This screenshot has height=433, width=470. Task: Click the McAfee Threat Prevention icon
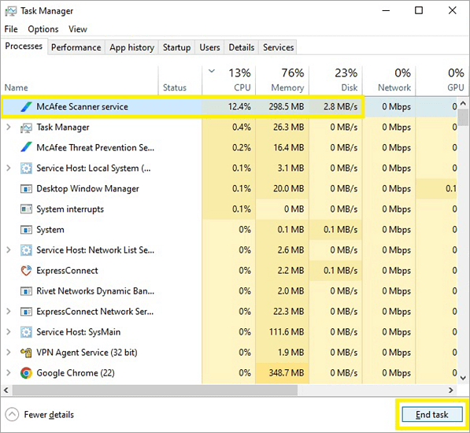click(x=26, y=147)
